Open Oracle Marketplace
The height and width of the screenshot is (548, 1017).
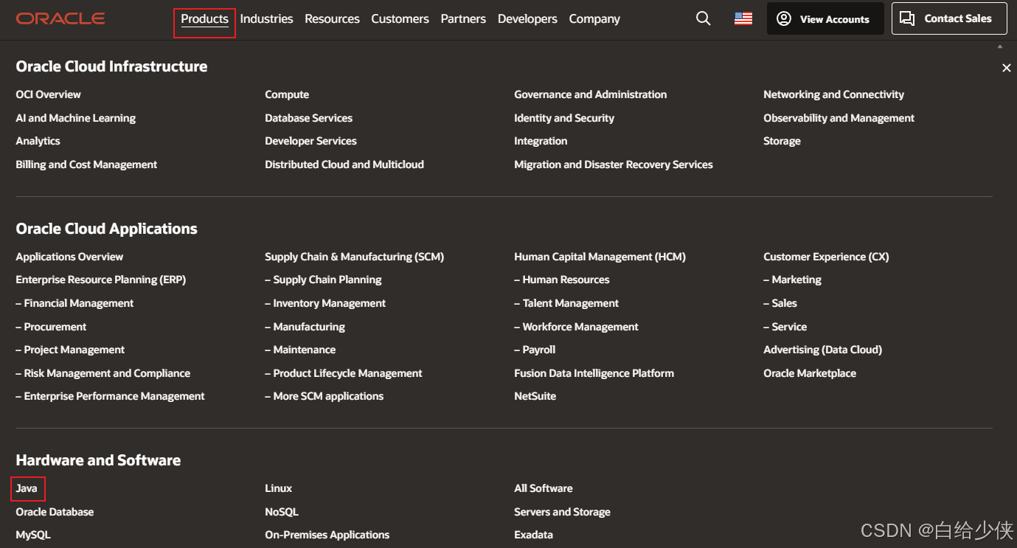tap(810, 373)
